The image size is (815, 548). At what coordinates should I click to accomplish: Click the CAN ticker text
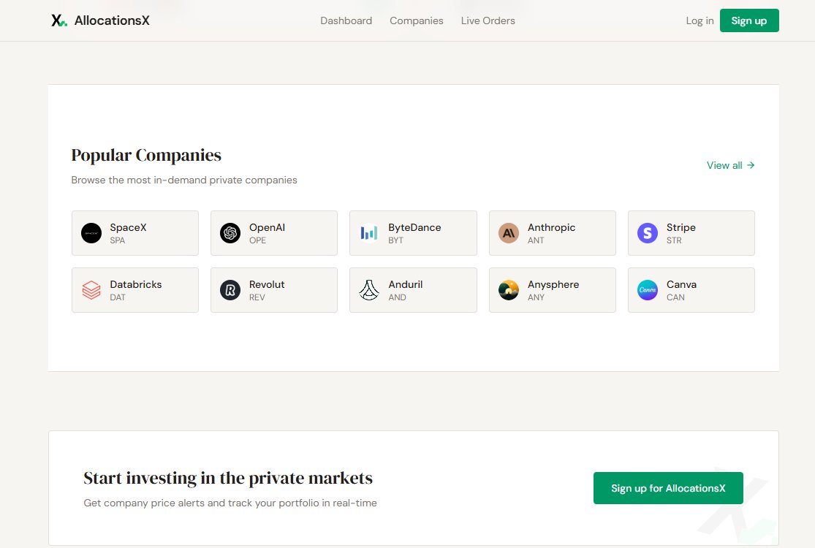pos(675,297)
